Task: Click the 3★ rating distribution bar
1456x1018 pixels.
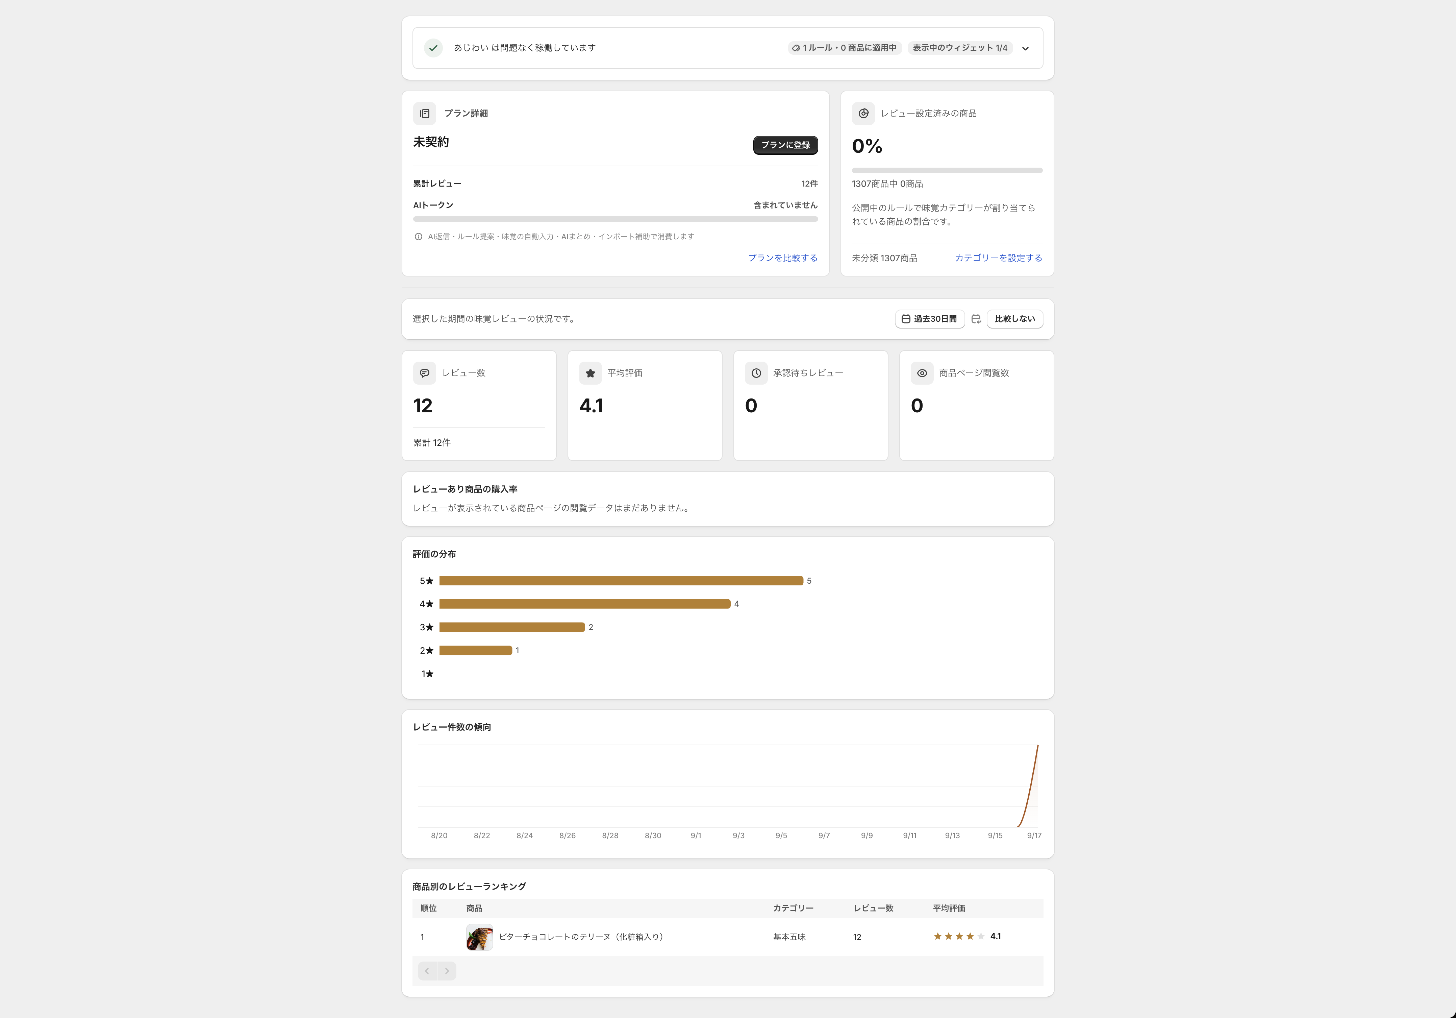Action: pos(512,627)
